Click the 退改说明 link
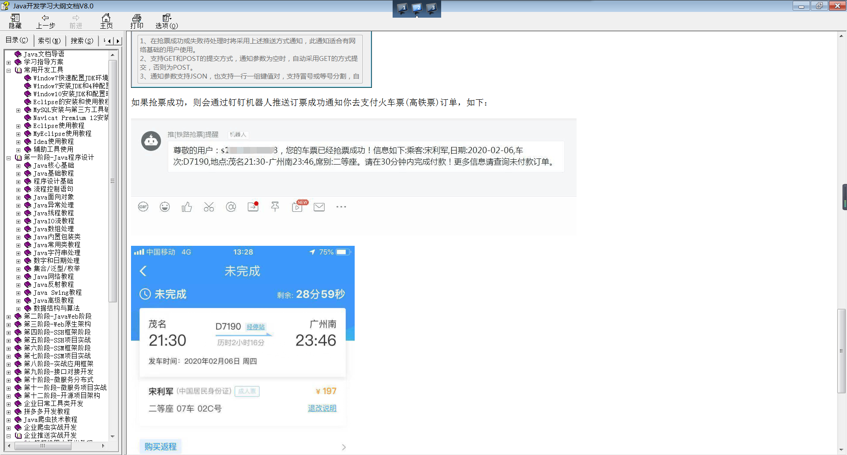Image resolution: width=847 pixels, height=455 pixels. click(x=322, y=408)
